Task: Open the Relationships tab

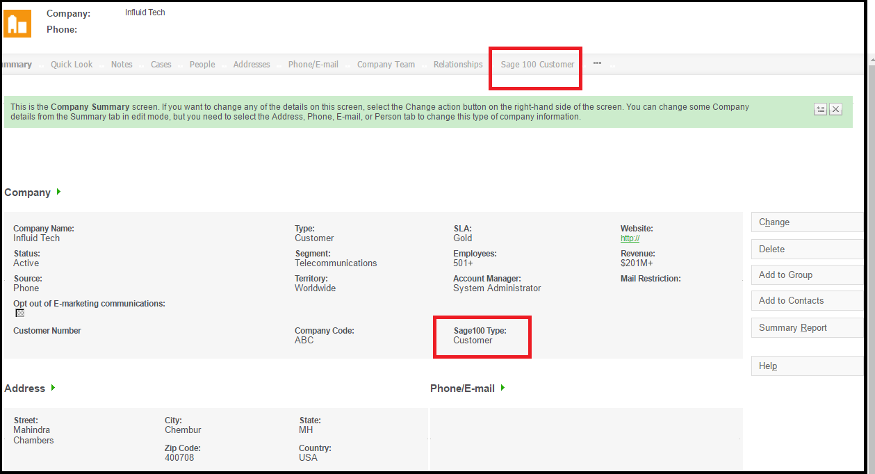Action: [x=458, y=65]
